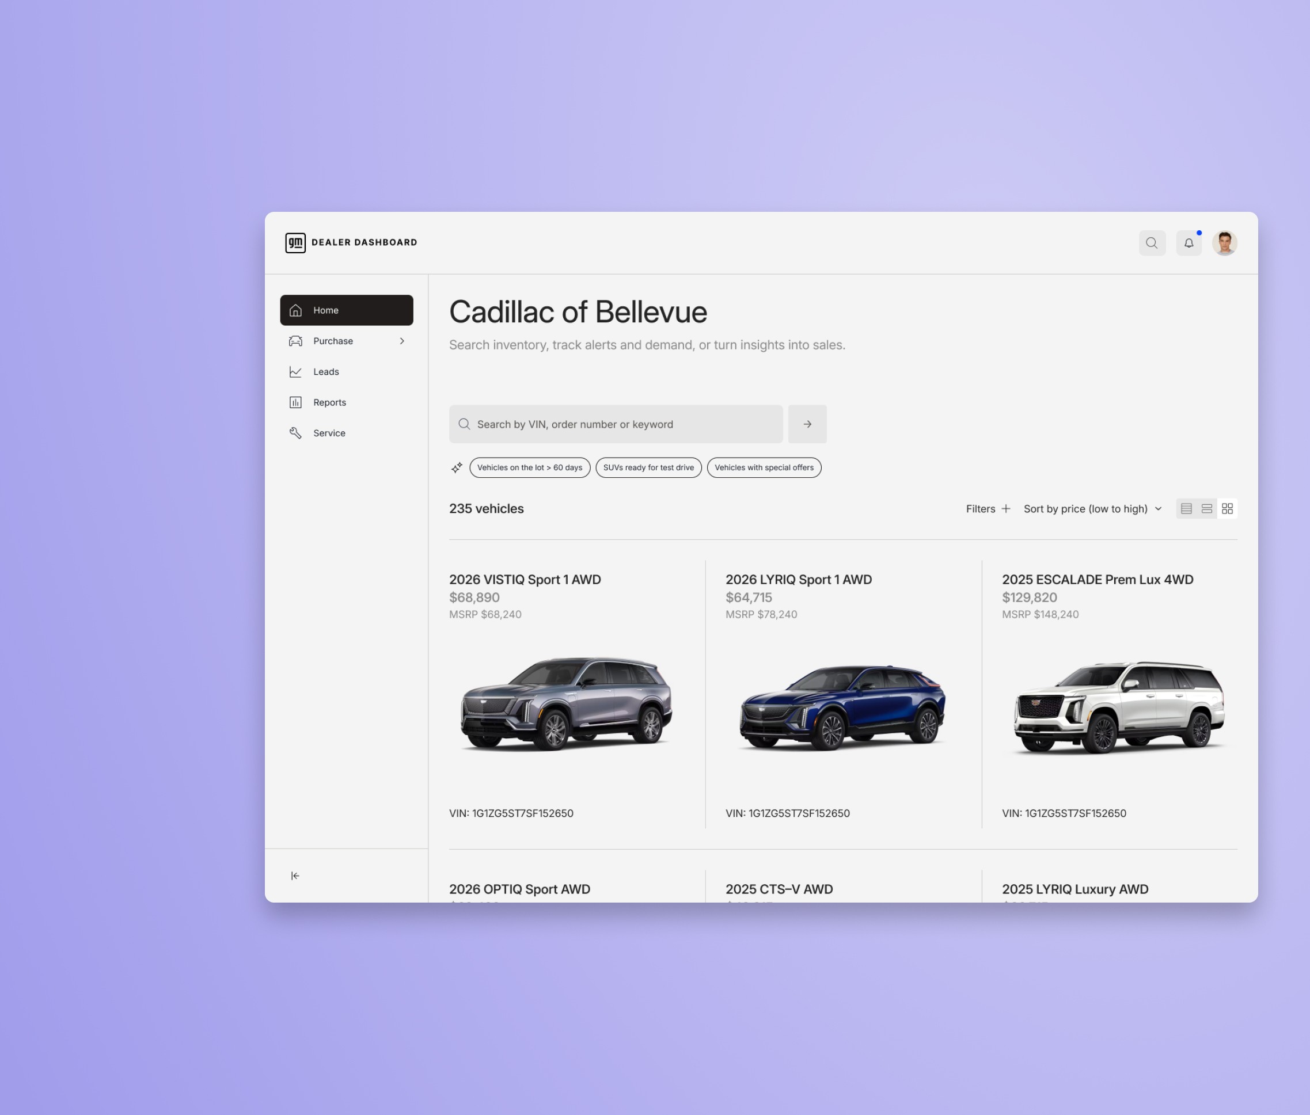Expand the Purchase menu chevron
Viewport: 1310px width, 1115px height.
click(401, 341)
